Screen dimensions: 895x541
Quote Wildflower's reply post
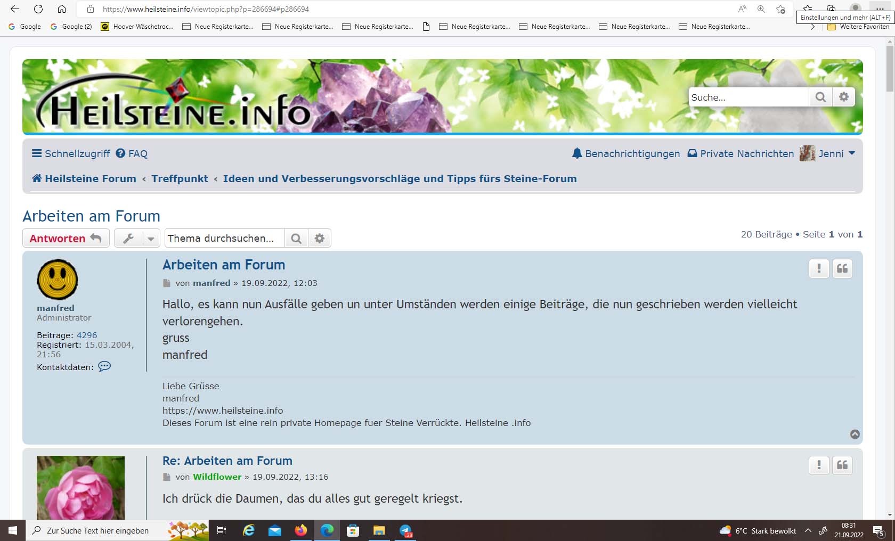coord(842,465)
